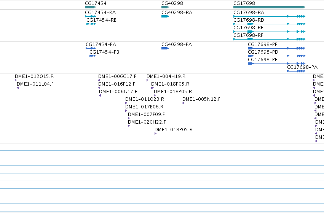Click DME1-006G17.F listed directly above DME1-016F12.F
This screenshot has width=324, height=213.
pyautogui.click(x=99, y=80)
